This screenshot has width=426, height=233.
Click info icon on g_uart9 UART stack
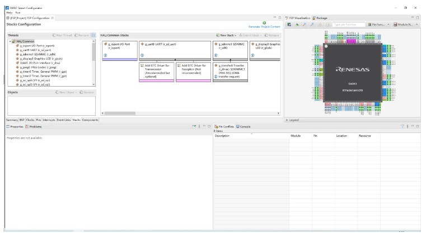(142, 55)
